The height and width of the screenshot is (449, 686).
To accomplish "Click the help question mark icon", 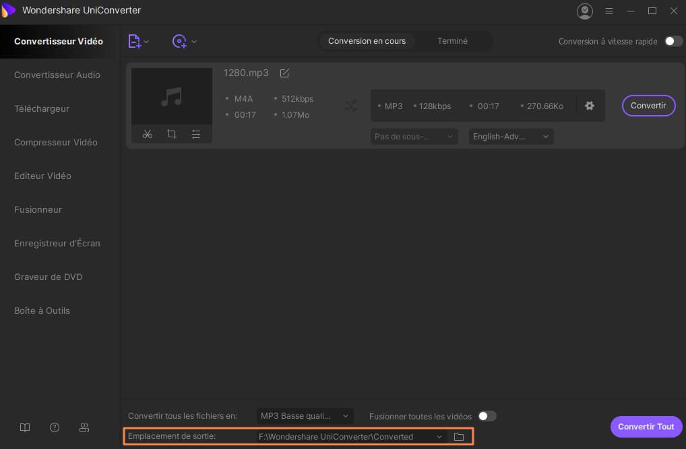I will point(54,427).
